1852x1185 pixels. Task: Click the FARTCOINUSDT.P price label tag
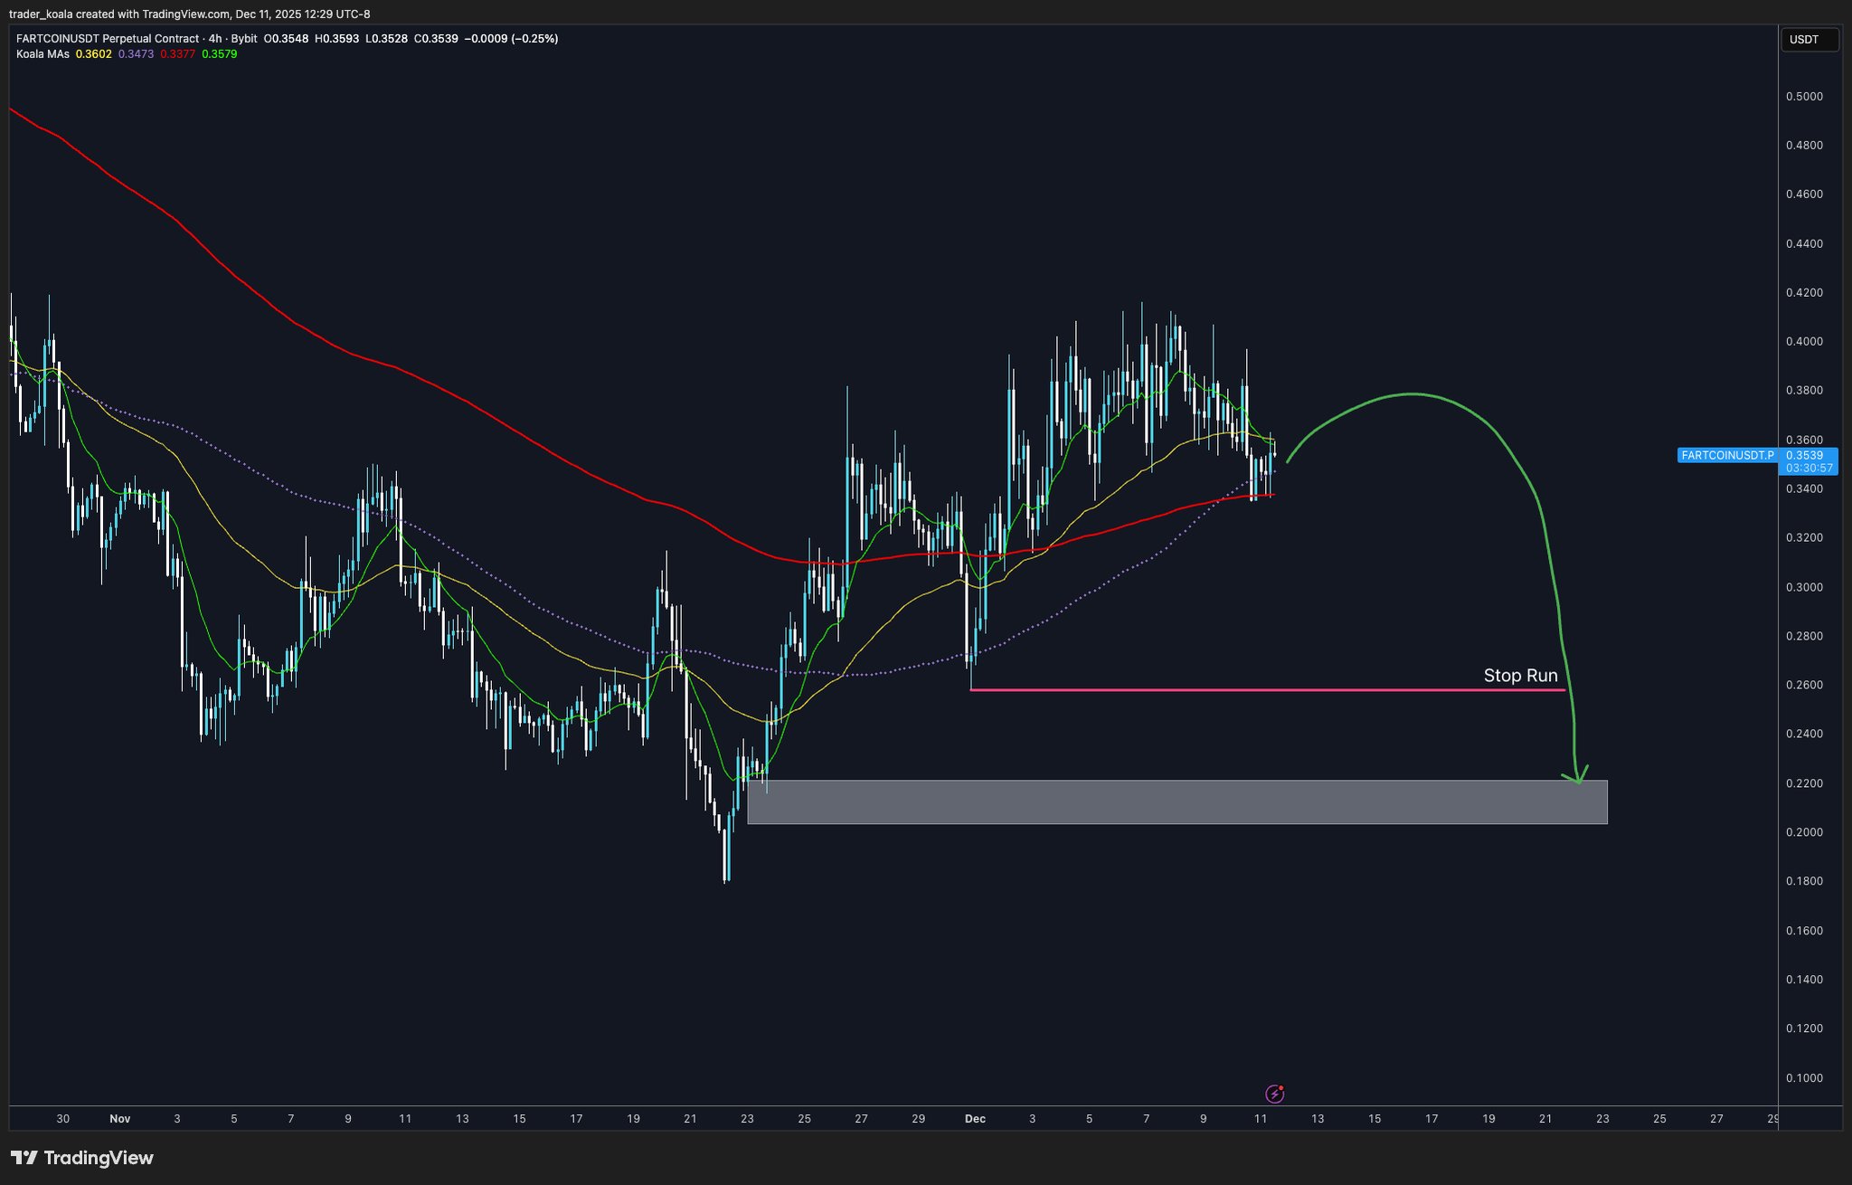click(1726, 455)
